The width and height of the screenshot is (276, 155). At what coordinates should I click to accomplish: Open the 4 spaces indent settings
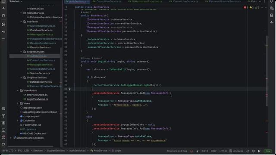point(236,151)
